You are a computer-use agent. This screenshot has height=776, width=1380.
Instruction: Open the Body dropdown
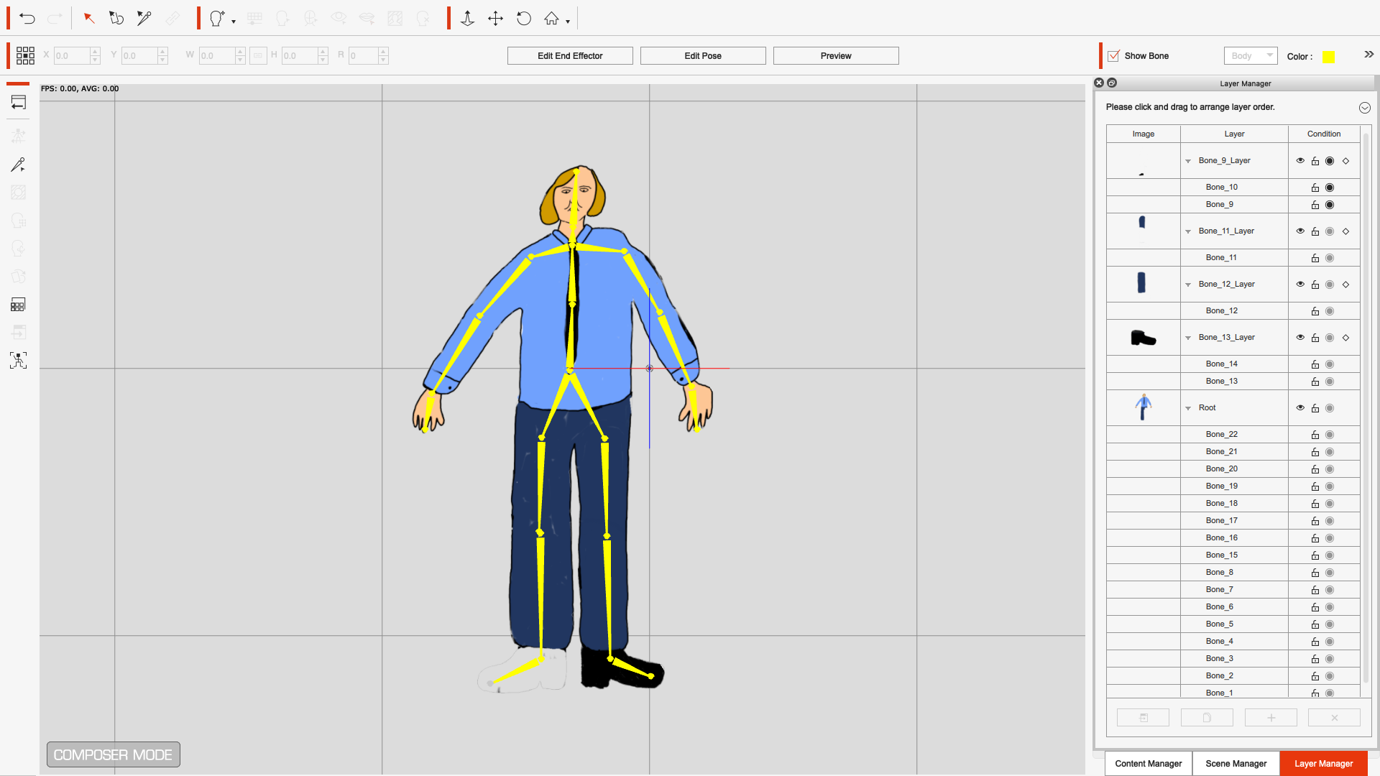point(1251,56)
